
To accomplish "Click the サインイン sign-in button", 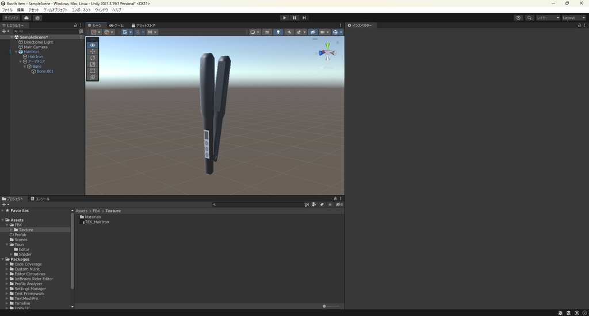I will point(12,18).
